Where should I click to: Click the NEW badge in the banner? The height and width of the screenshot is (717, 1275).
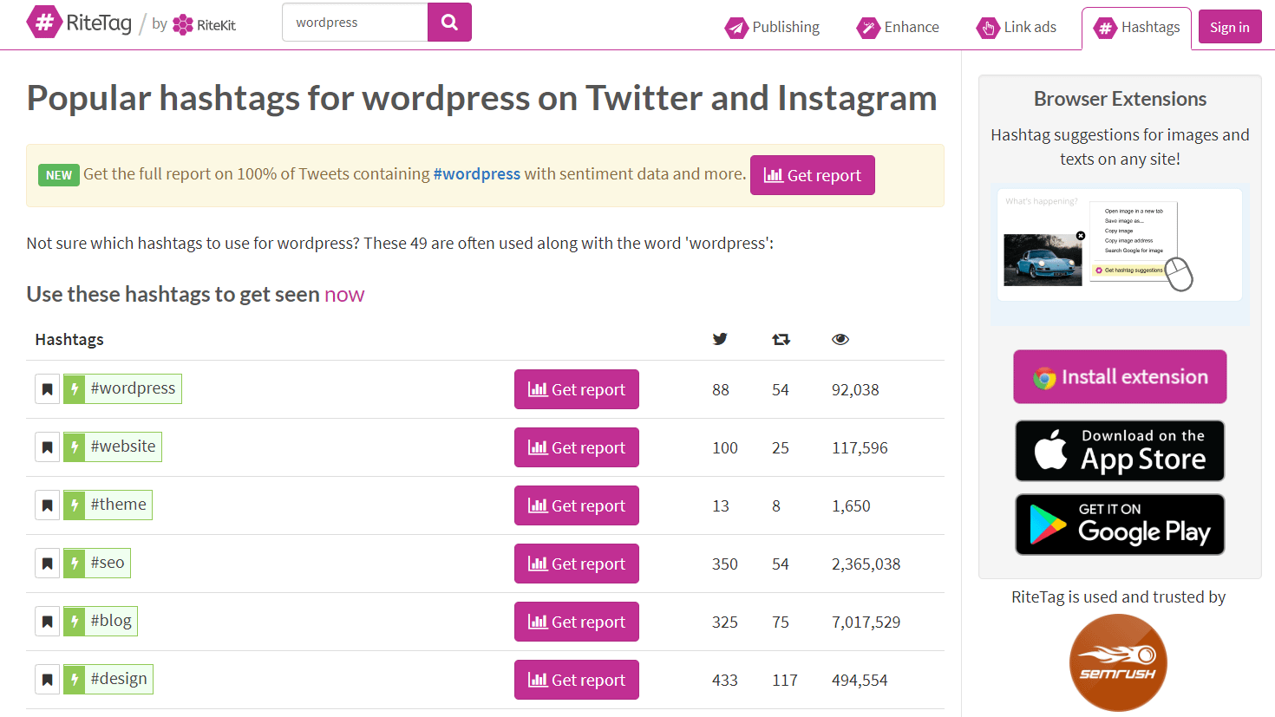[x=59, y=175]
